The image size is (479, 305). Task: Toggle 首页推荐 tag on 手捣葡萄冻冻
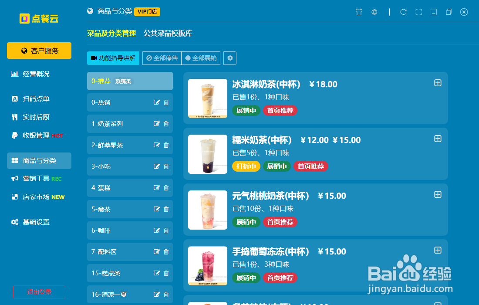(x=280, y=278)
